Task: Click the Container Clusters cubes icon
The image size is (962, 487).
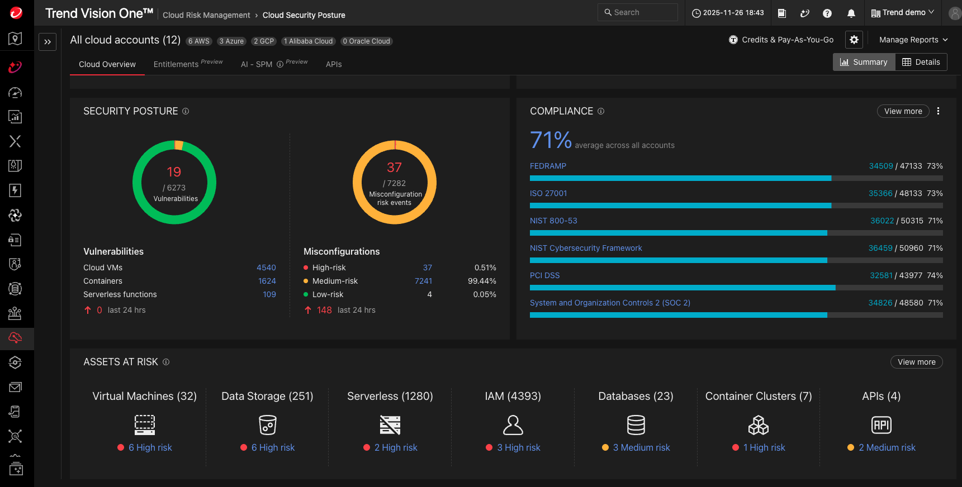Action: 758,425
